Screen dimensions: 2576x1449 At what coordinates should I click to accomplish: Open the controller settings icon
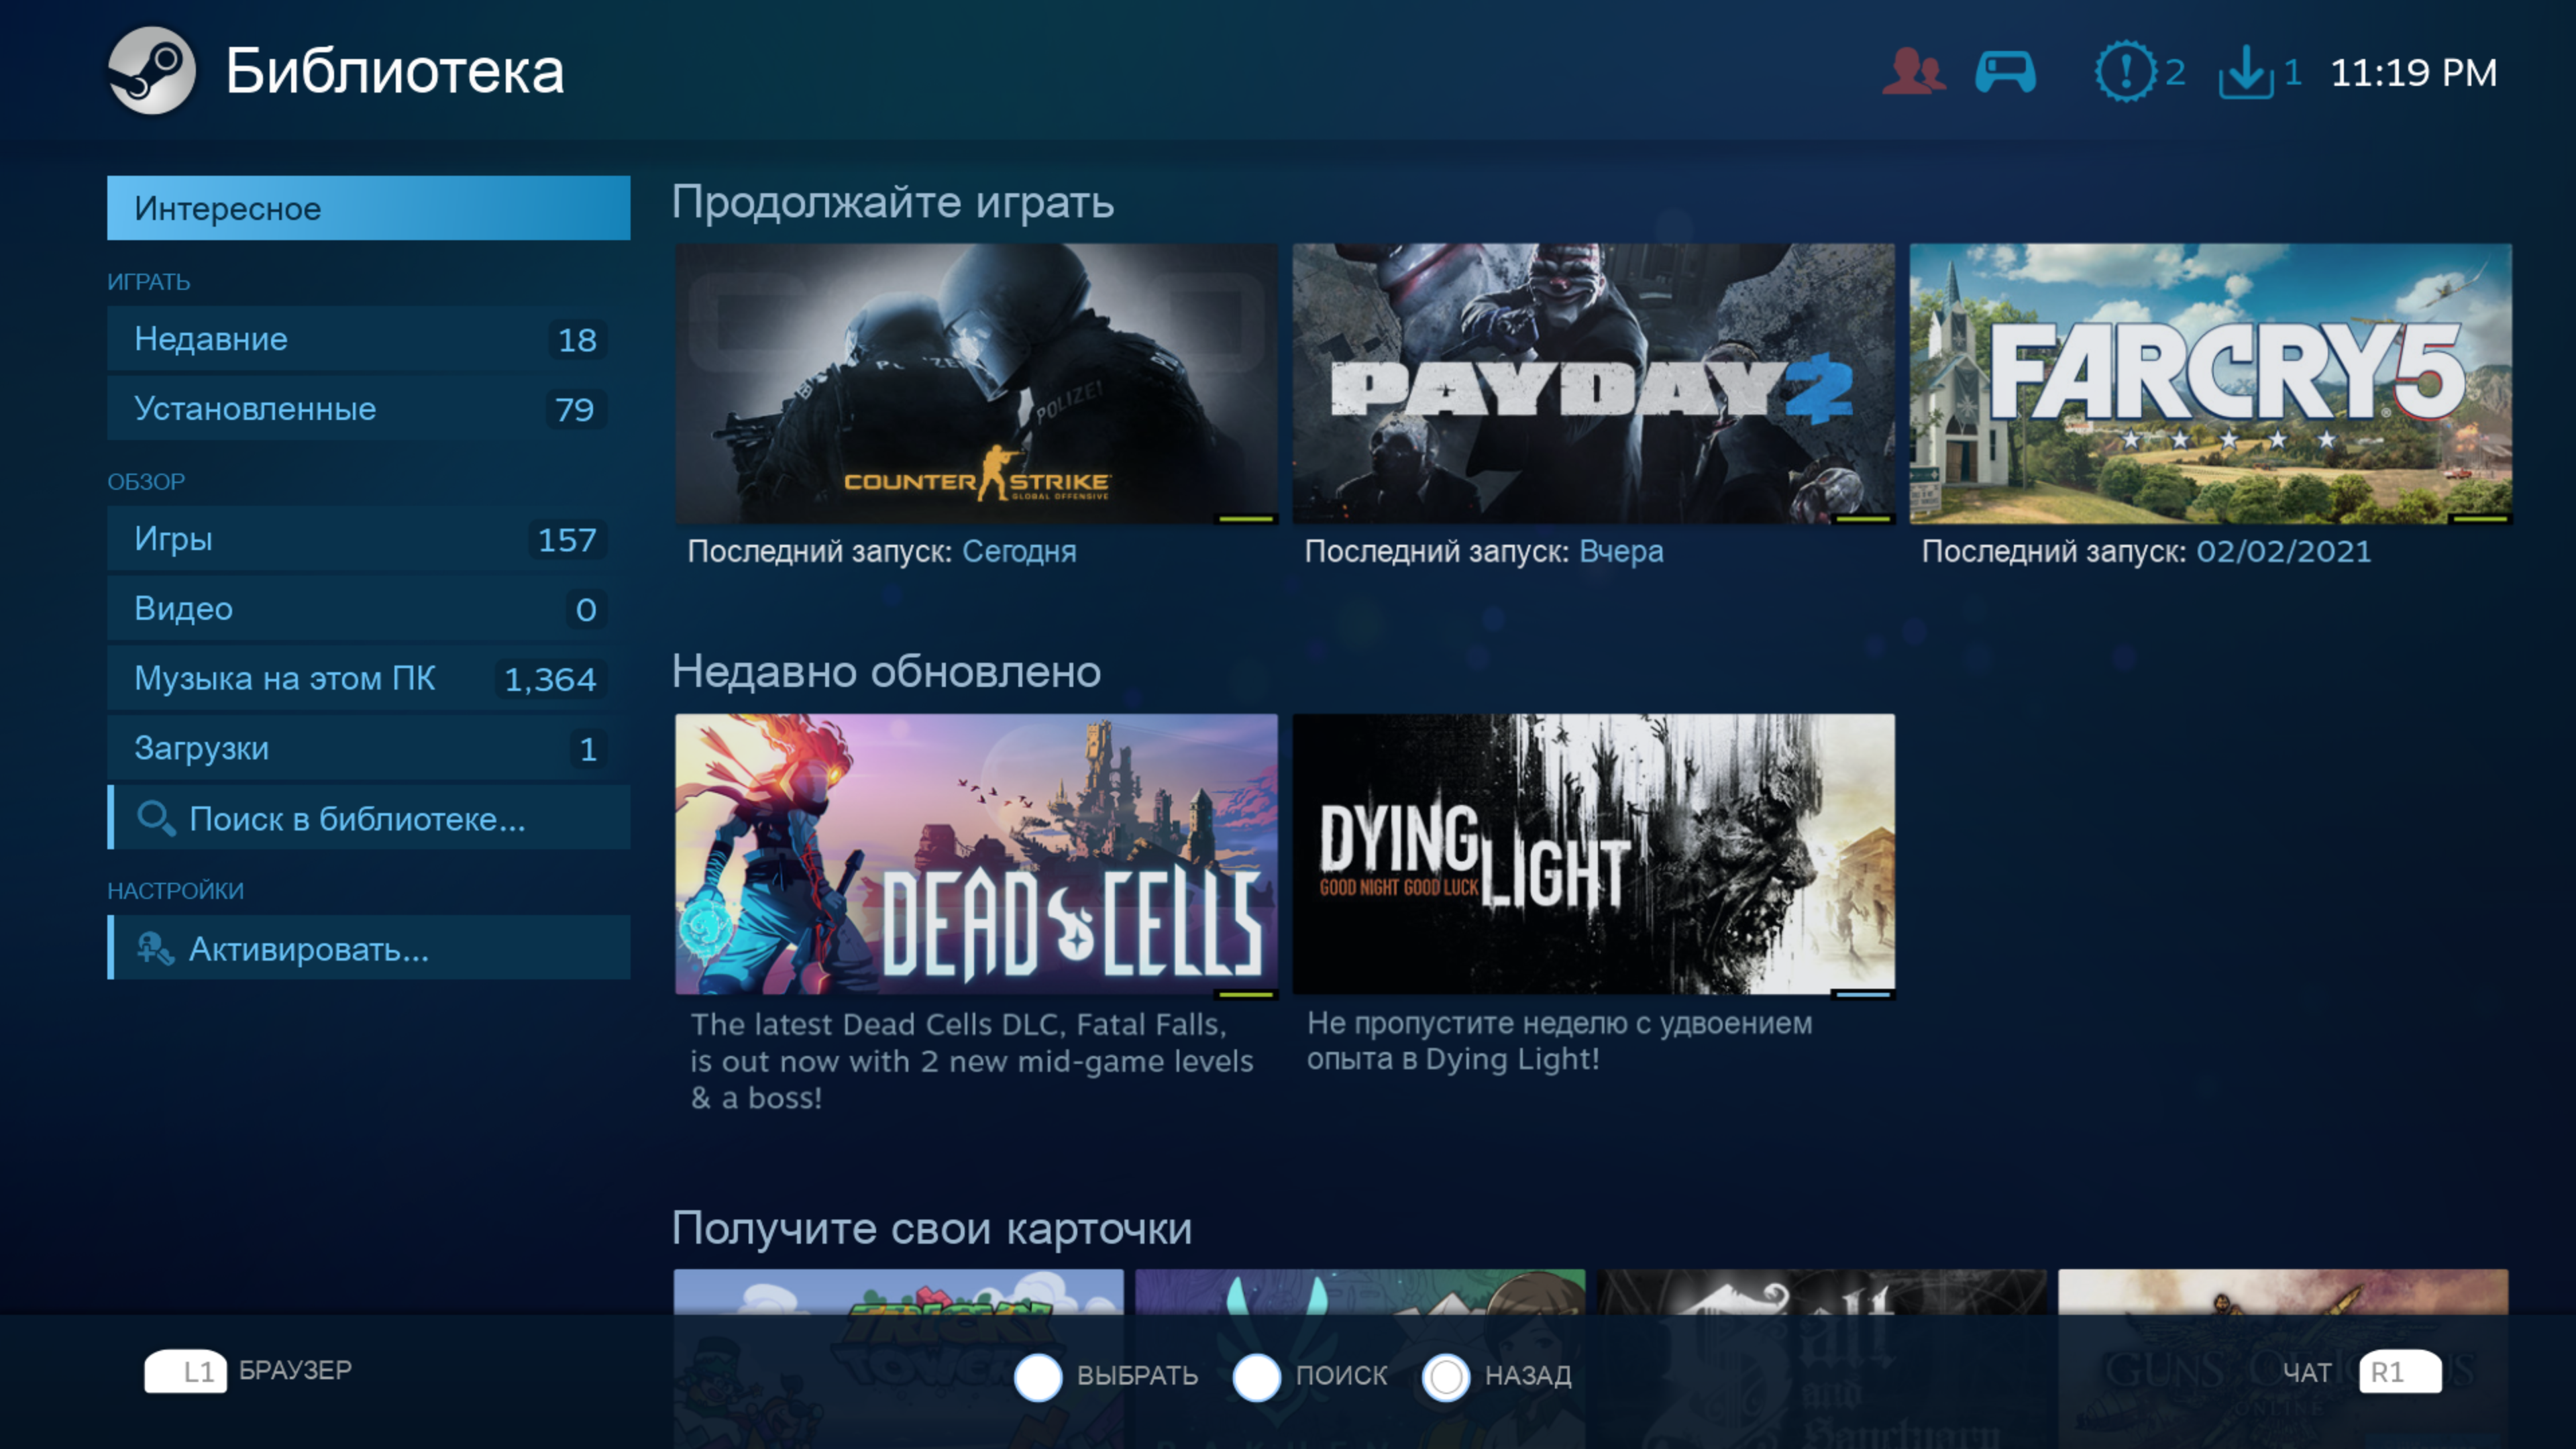pos(2005,72)
